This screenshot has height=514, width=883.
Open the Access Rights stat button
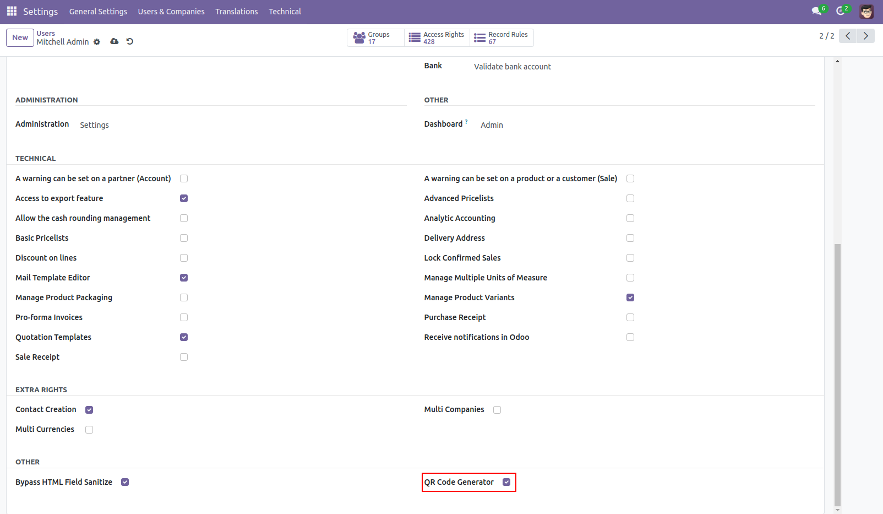pyautogui.click(x=437, y=37)
